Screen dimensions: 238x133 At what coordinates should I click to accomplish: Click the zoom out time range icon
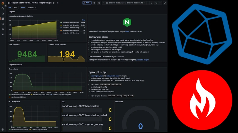pos(151,3)
